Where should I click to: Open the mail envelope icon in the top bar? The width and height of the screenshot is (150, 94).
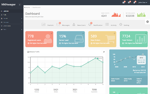[123, 3]
